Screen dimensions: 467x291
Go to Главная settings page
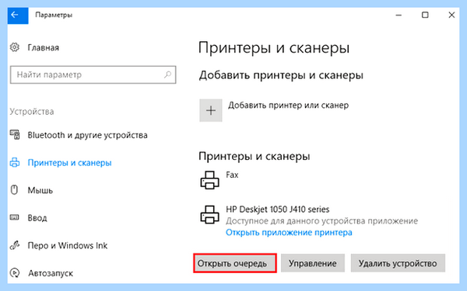[x=43, y=47]
